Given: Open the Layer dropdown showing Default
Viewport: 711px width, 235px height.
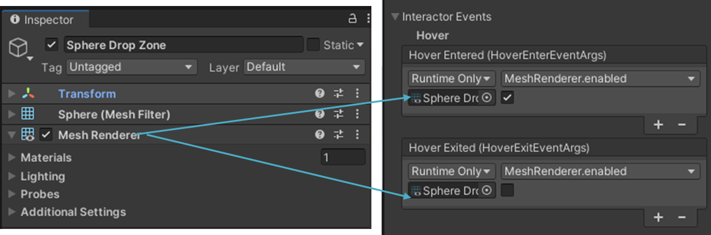Looking at the screenshot, I should (304, 68).
